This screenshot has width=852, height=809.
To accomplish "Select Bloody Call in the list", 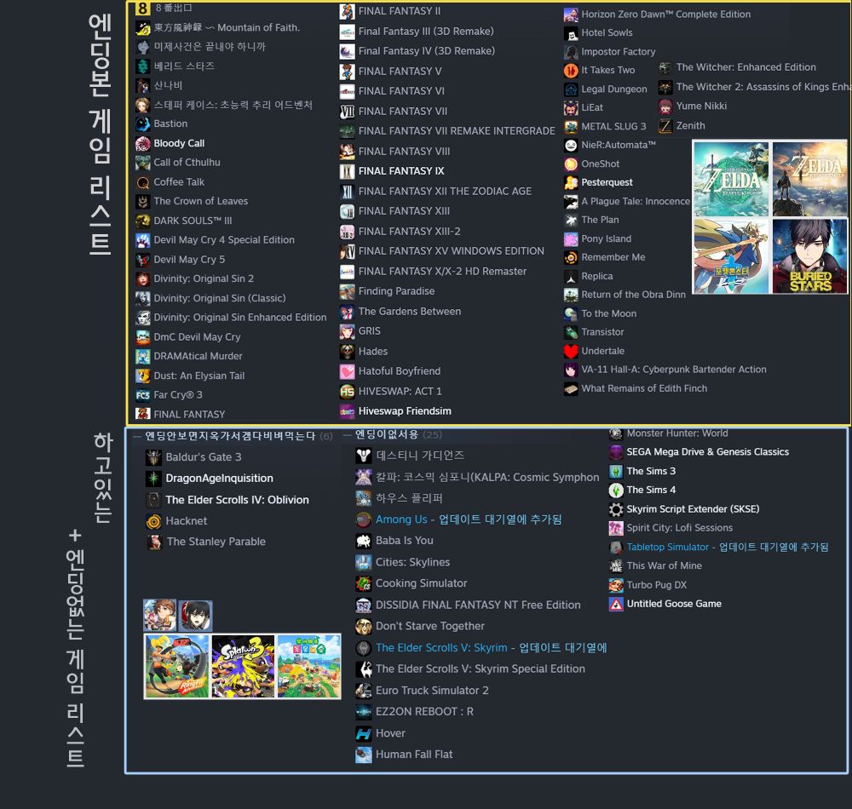I will coord(179,143).
